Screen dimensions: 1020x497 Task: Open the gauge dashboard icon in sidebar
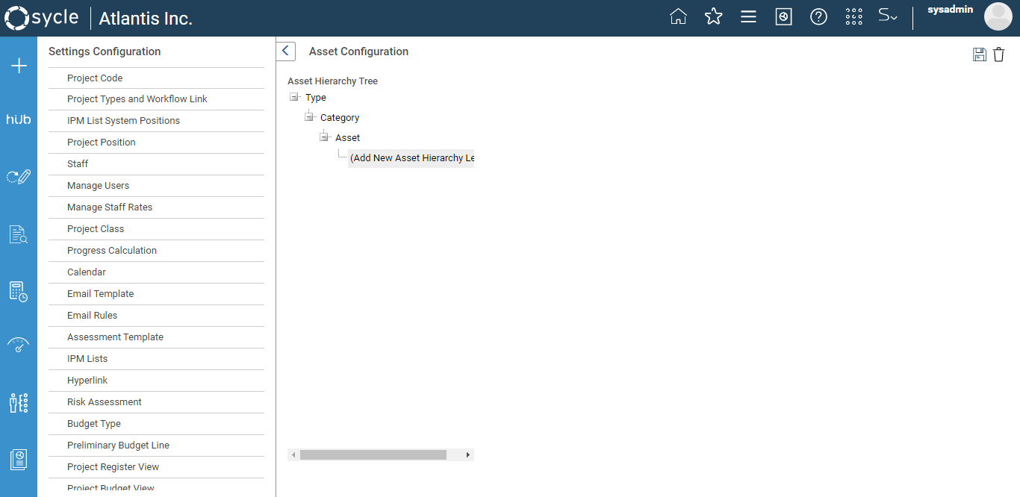tap(19, 345)
